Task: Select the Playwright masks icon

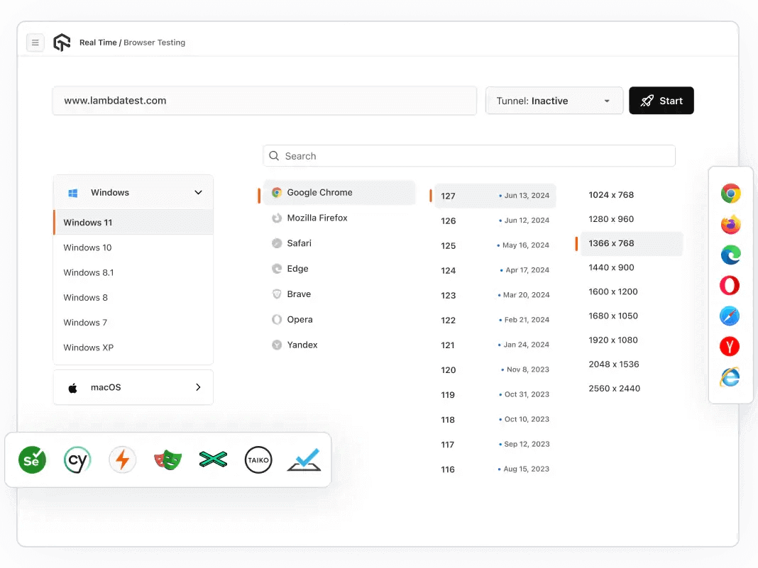Action: pyautogui.click(x=167, y=460)
